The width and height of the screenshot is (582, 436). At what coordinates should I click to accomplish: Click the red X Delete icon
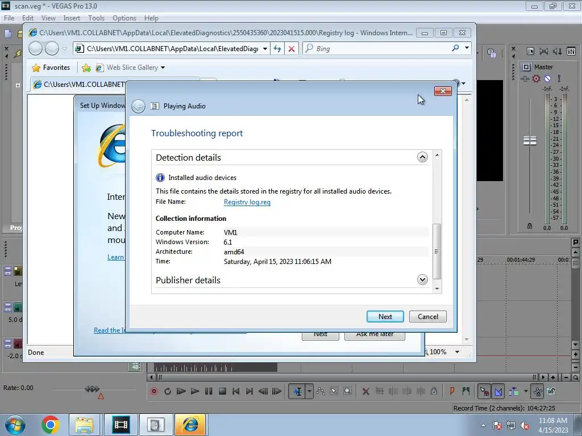(x=365, y=391)
